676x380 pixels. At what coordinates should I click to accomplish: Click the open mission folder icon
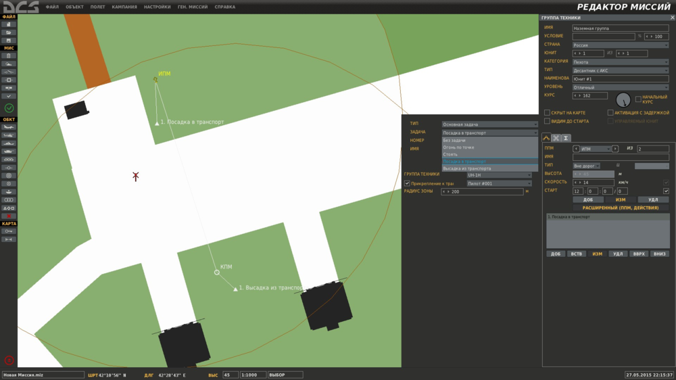coord(9,32)
